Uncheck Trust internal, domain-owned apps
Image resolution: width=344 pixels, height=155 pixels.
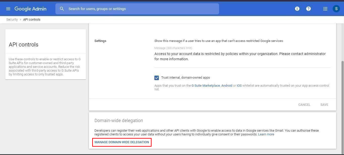[157, 78]
